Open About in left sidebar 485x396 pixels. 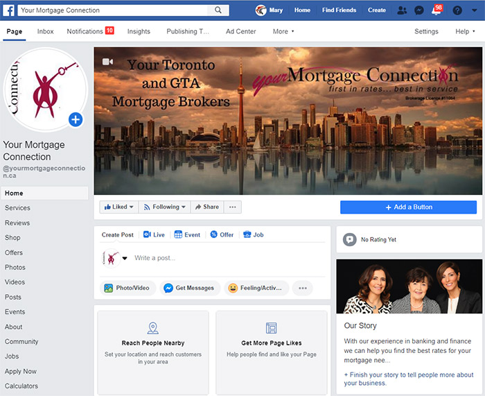pos(14,327)
